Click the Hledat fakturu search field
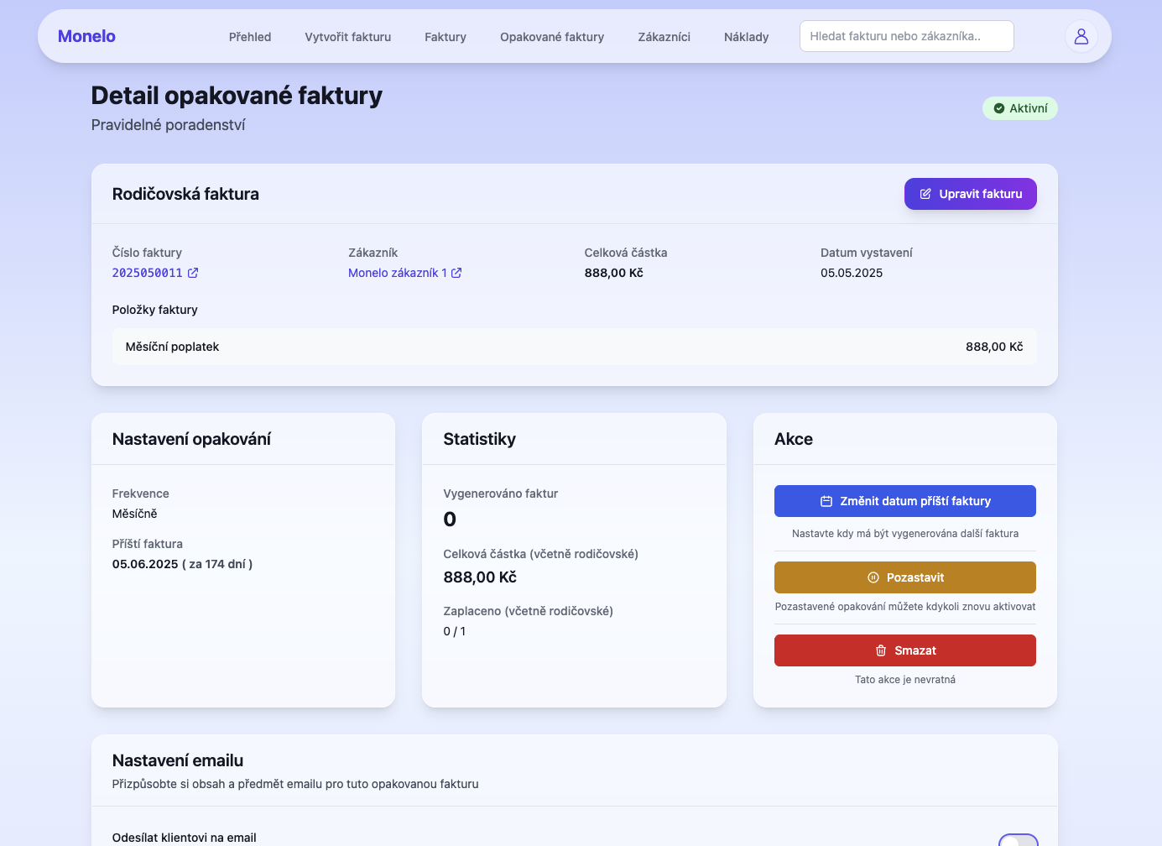1162x846 pixels. pyautogui.click(x=906, y=35)
